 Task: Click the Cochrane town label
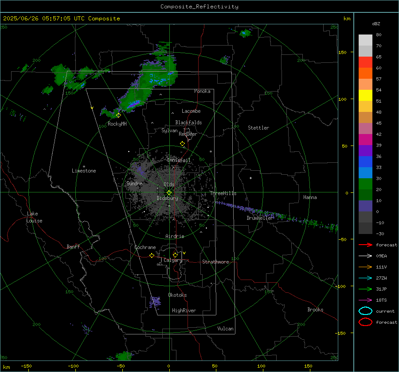click(145, 247)
